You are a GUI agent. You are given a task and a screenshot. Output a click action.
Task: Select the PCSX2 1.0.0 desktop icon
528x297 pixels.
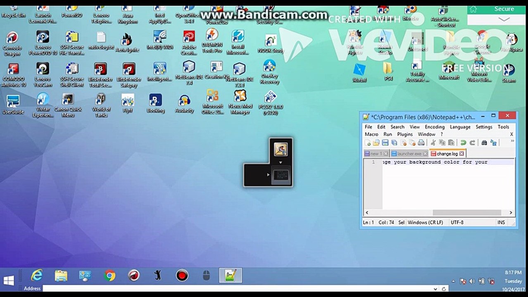pyautogui.click(x=270, y=103)
